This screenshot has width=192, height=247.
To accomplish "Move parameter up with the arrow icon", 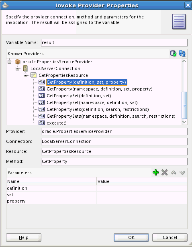I will point(174,173).
